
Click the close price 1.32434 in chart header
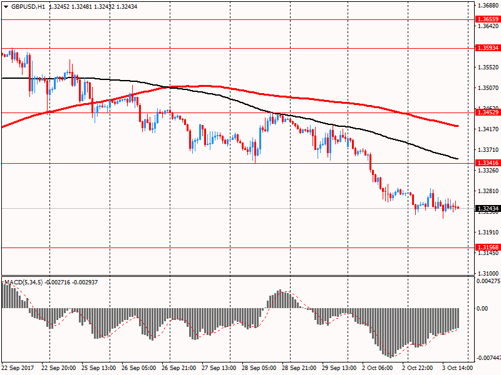(127, 7)
